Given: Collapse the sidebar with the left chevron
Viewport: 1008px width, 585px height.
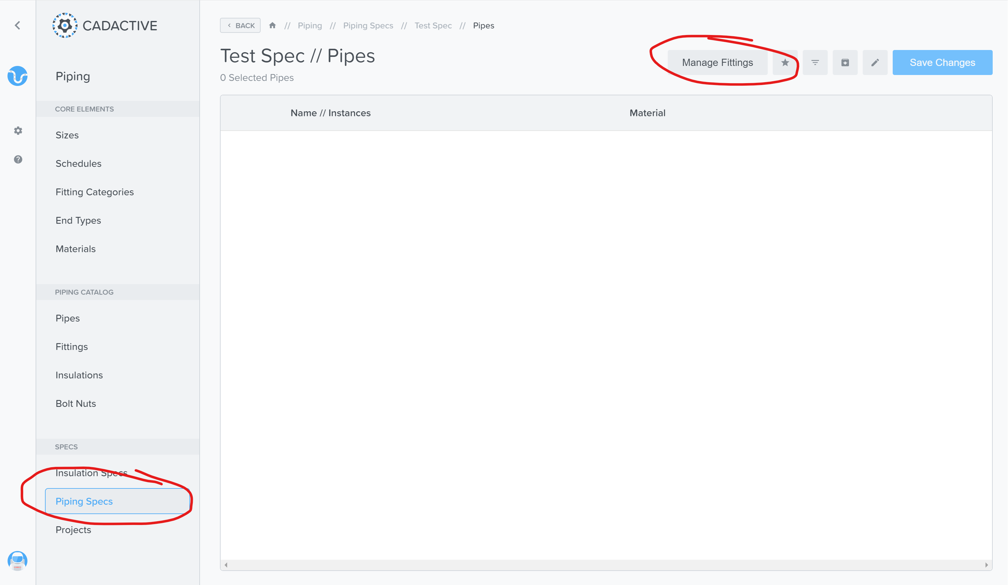Looking at the screenshot, I should coord(17,26).
